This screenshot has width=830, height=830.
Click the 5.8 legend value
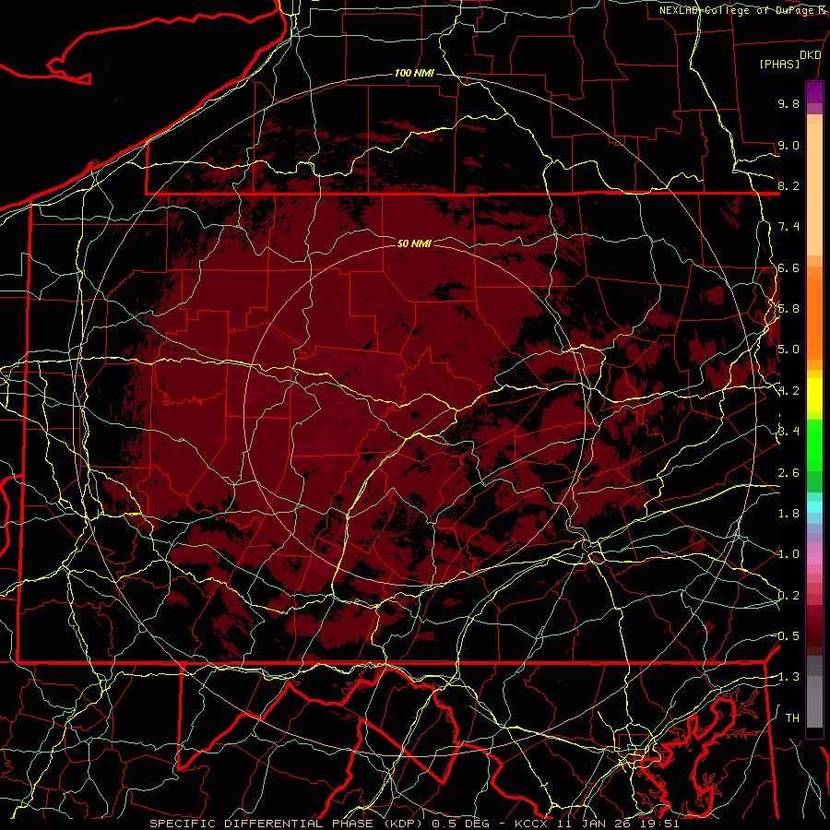[x=788, y=309]
